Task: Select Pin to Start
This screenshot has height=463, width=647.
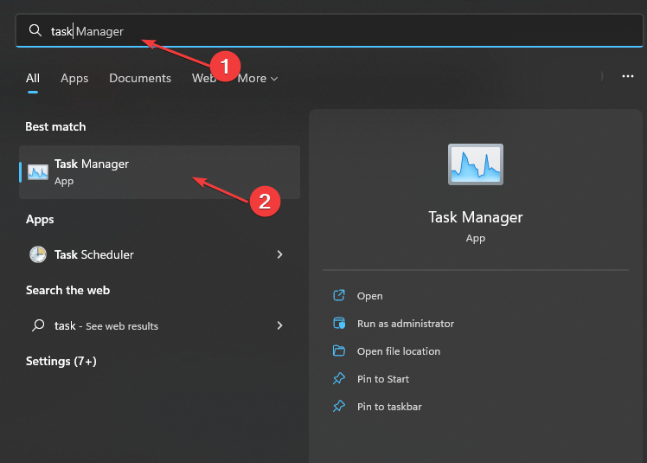Action: pyautogui.click(x=383, y=379)
